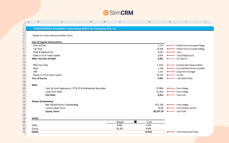
Task: Select the share price value 74.69
Action: 161,108
